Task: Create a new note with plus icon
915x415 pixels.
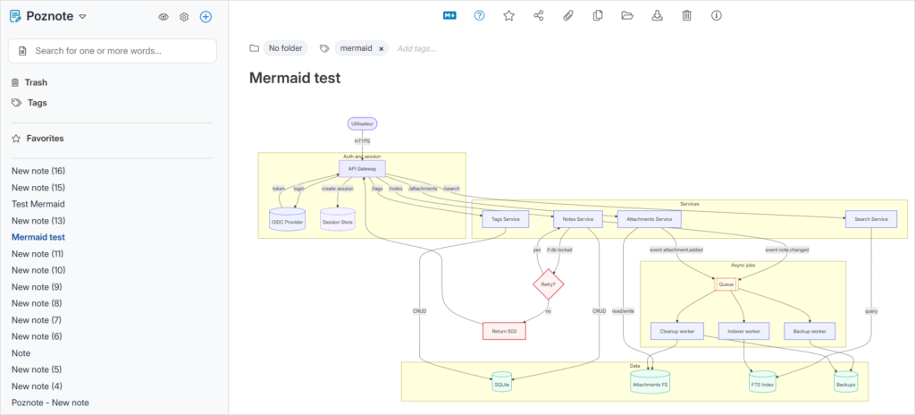Action: [206, 17]
